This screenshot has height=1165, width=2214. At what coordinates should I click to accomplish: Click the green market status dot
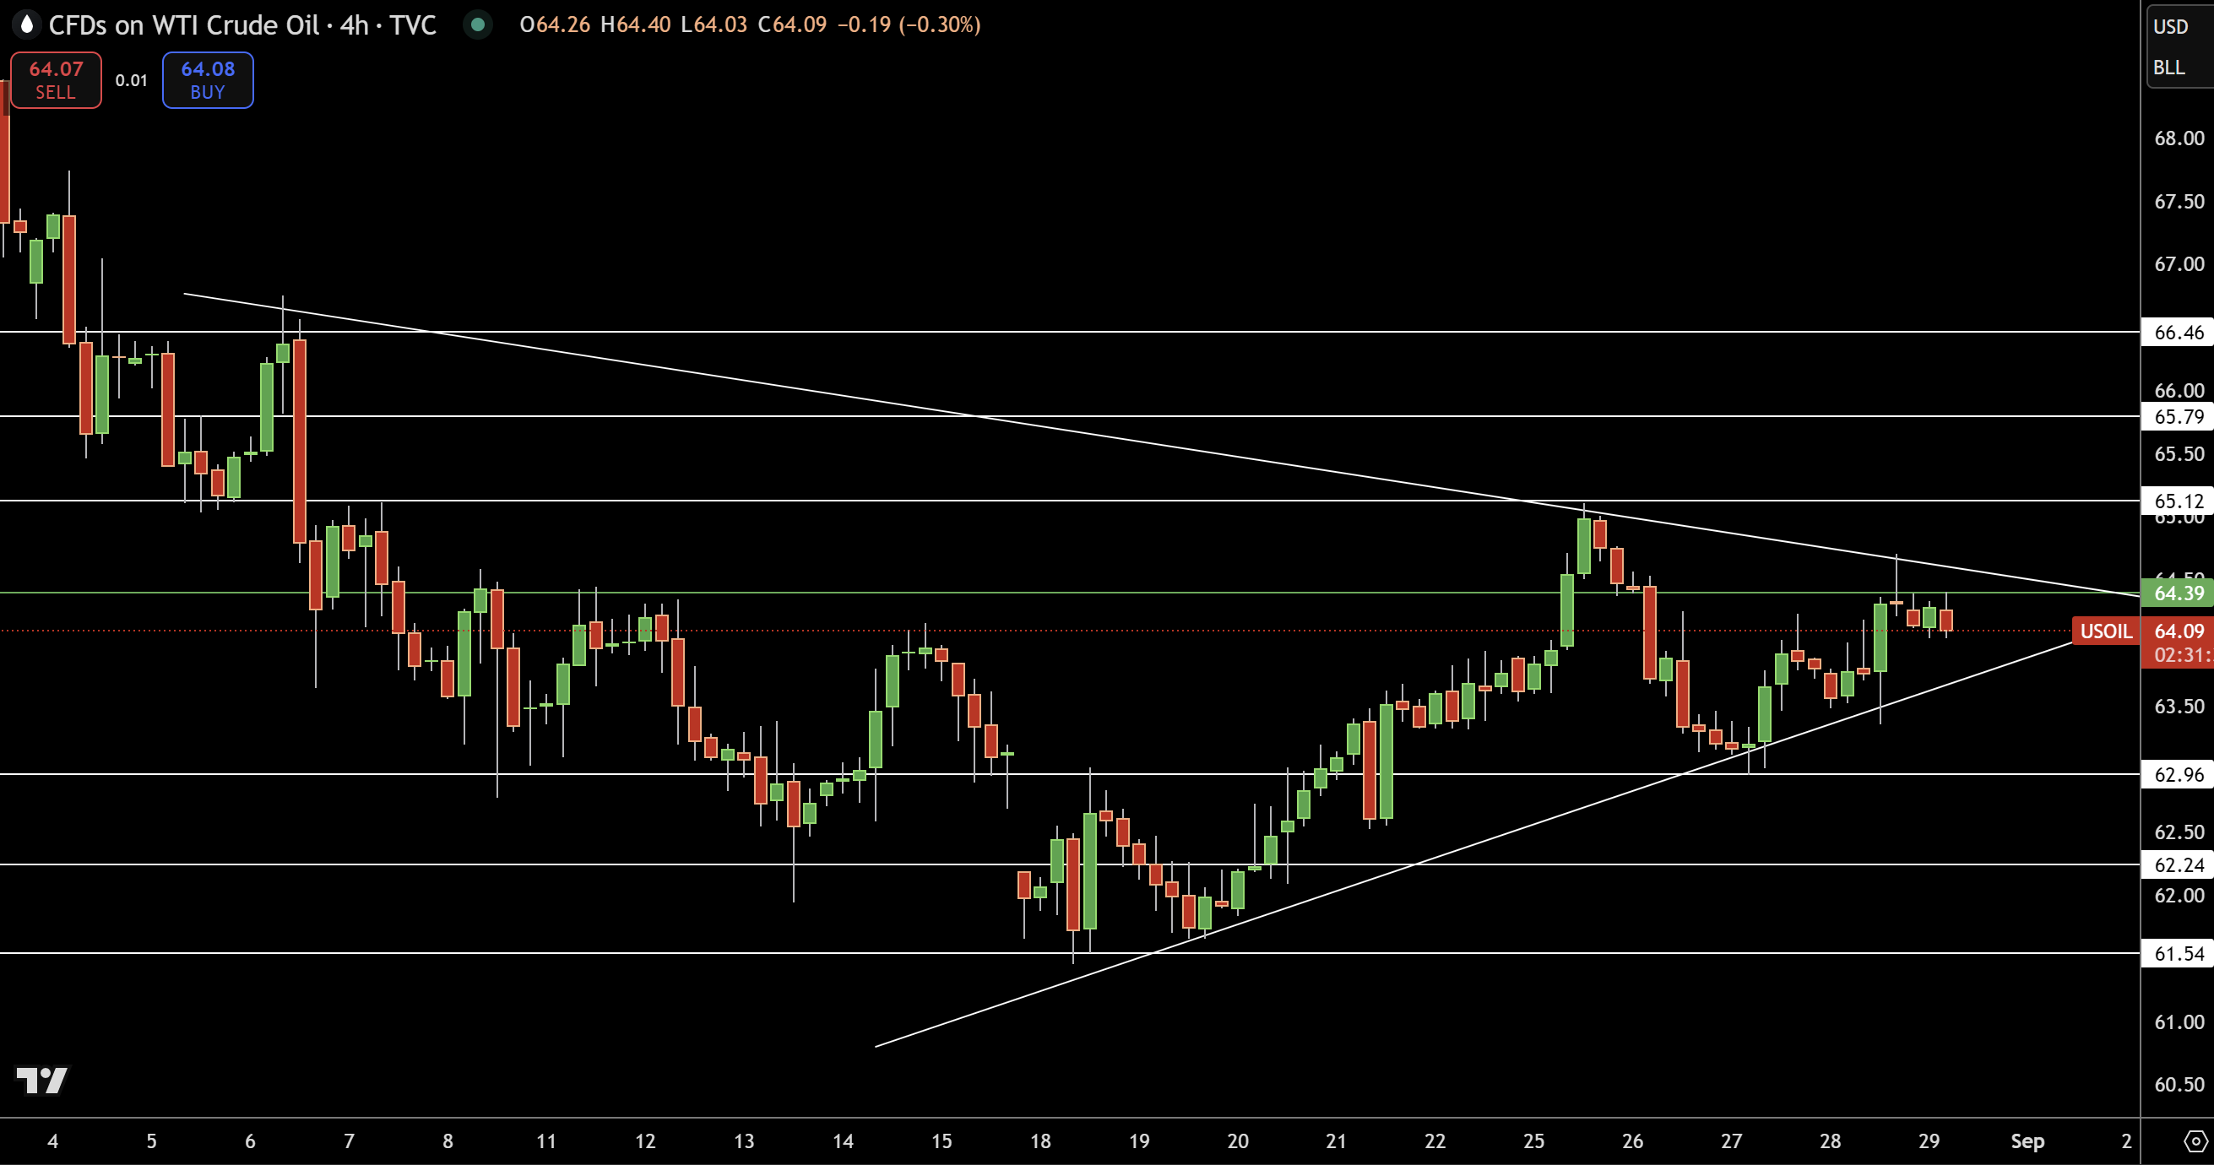pyautogui.click(x=477, y=24)
